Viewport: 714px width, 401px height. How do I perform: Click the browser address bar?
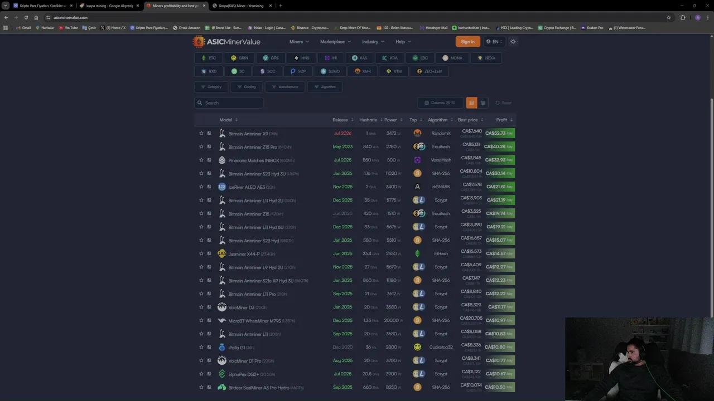[357, 17]
